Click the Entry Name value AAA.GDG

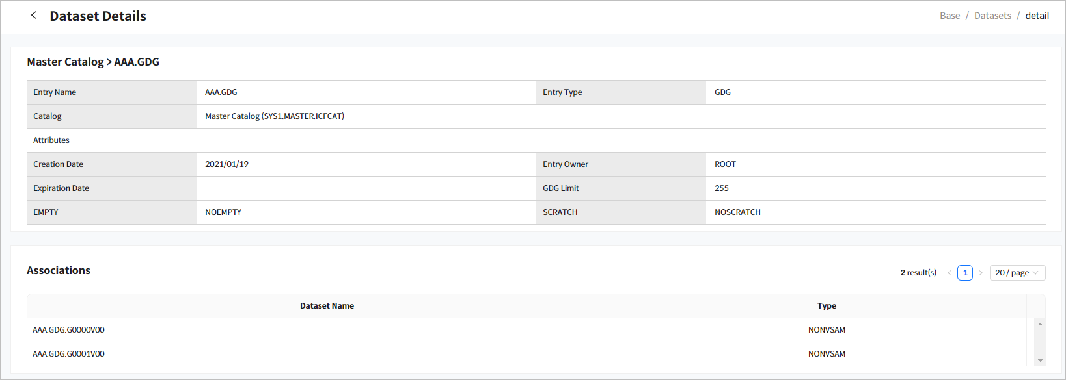221,92
